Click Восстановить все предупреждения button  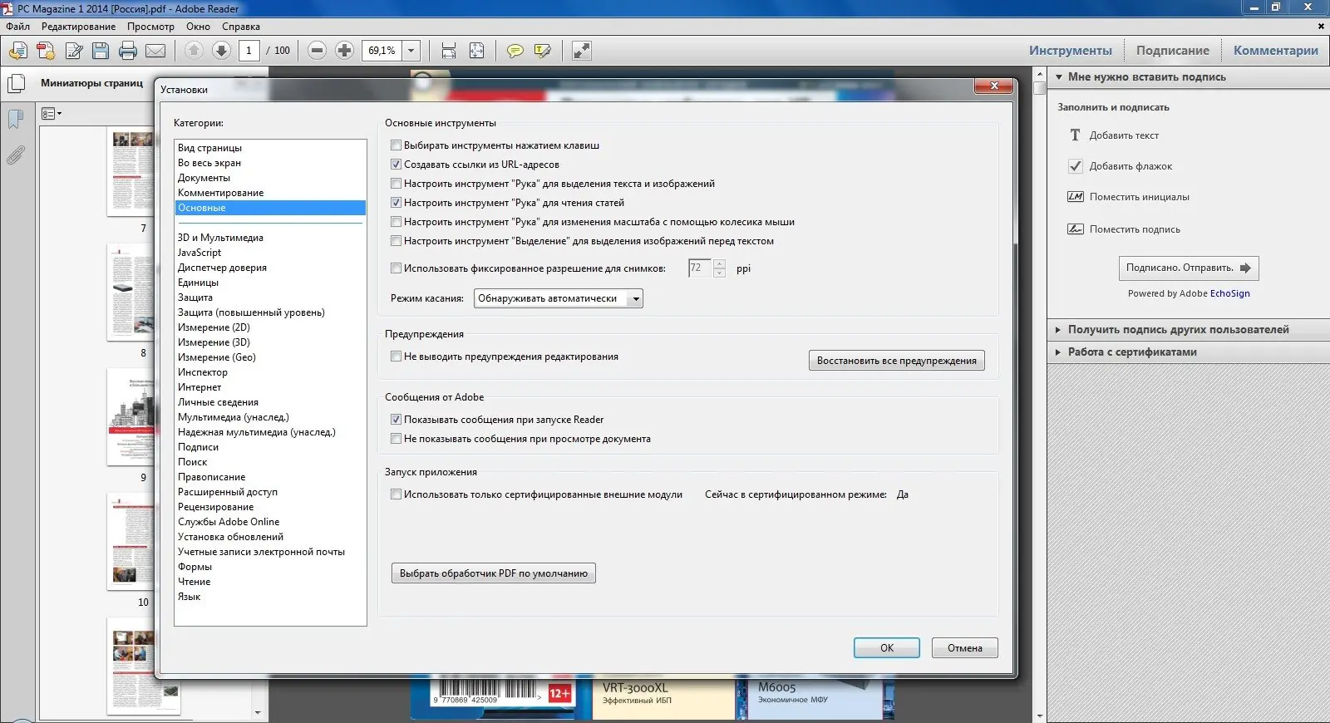897,361
